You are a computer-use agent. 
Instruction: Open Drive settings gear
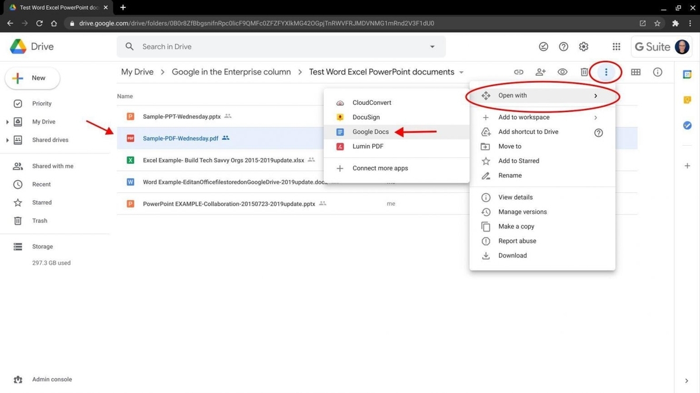[583, 46]
